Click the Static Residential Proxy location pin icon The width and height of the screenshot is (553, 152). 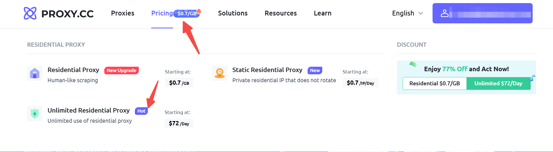coord(220,73)
